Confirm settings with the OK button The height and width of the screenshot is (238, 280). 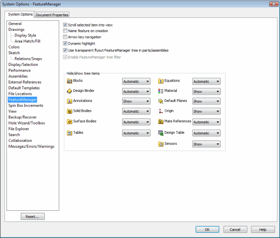pos(207,229)
